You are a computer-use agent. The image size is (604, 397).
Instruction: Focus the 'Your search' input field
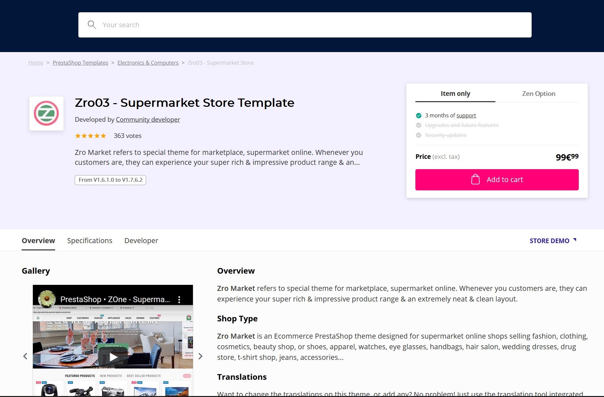tap(305, 25)
